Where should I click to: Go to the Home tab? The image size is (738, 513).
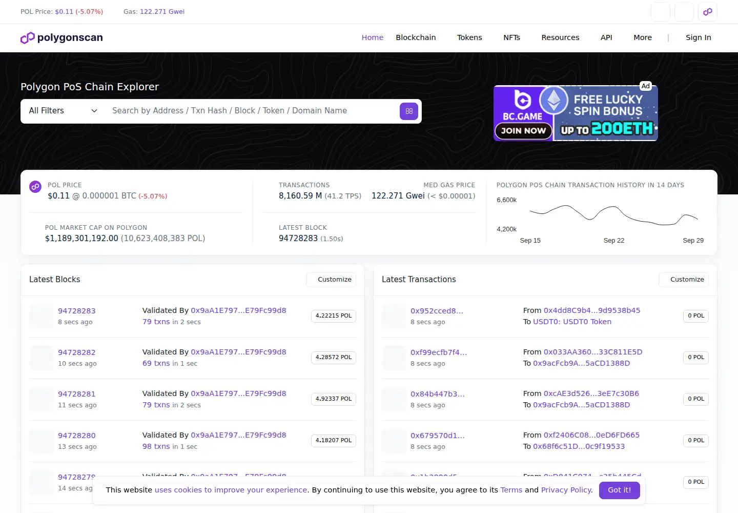373,37
